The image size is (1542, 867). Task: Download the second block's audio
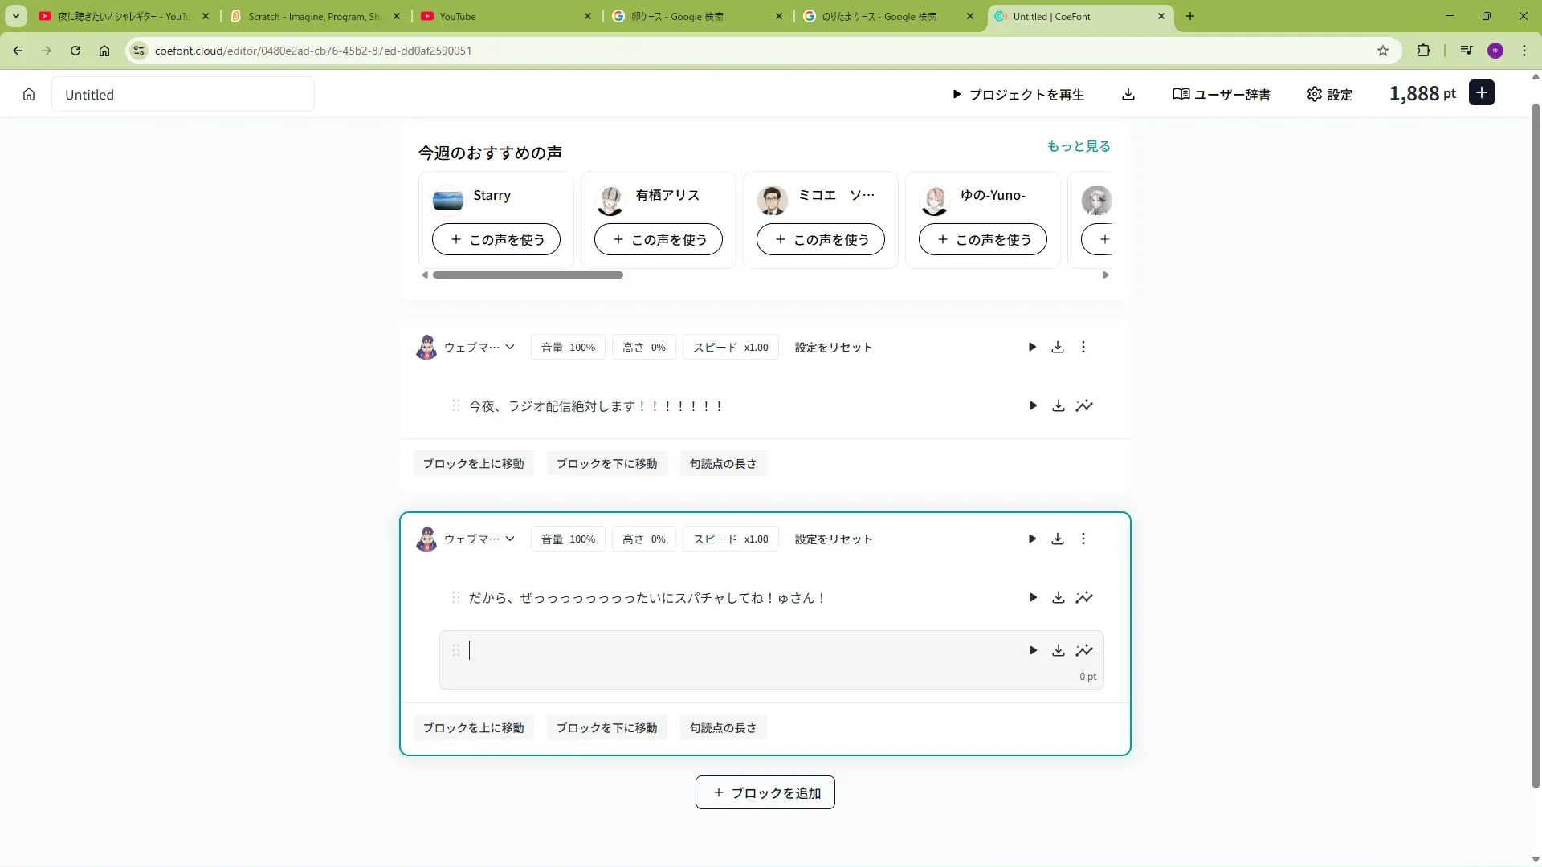[1058, 539]
